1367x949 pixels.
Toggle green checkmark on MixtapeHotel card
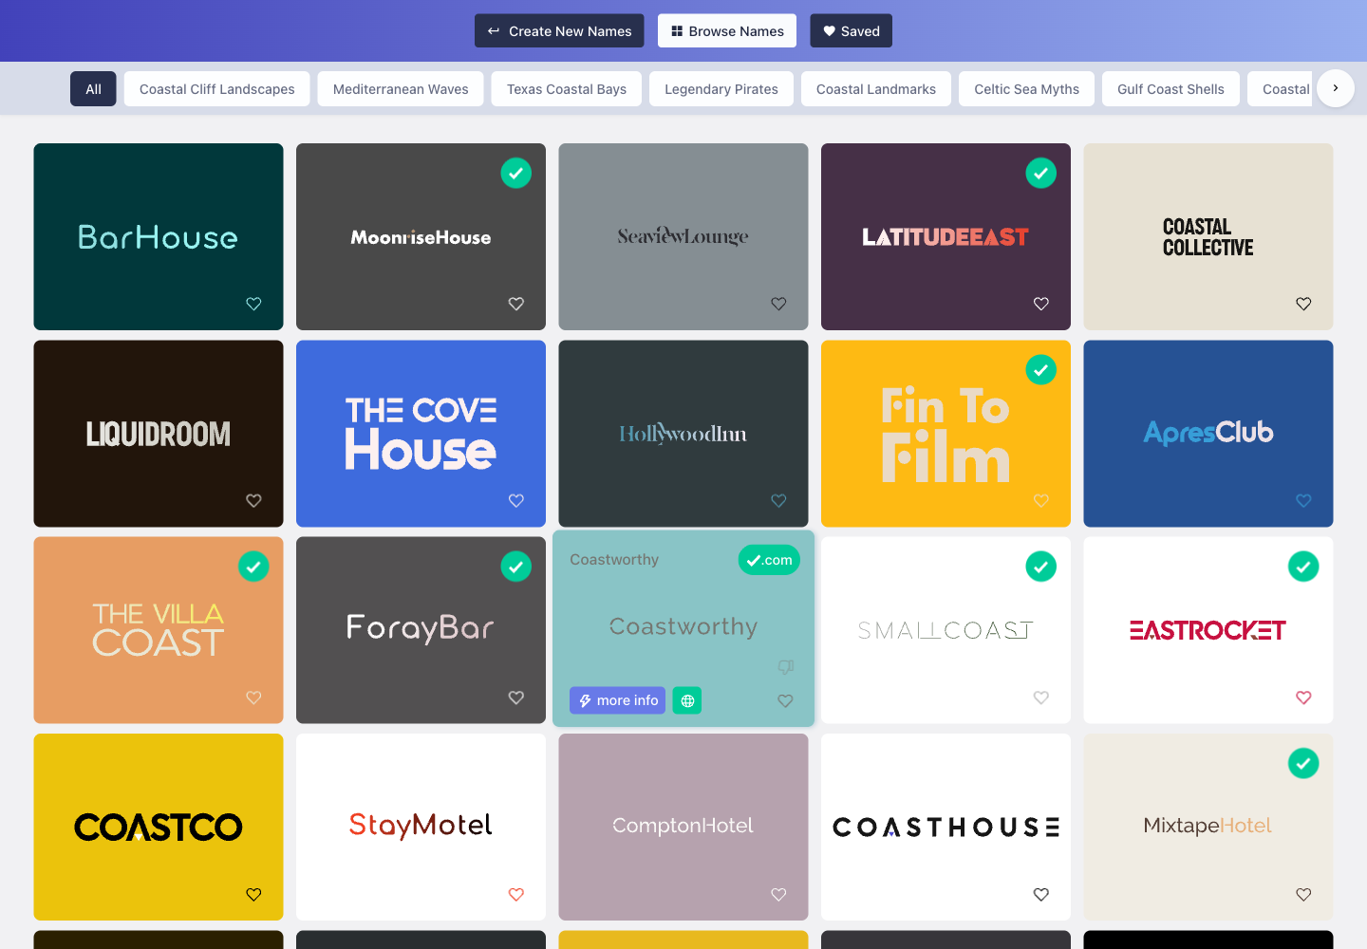[x=1303, y=763]
